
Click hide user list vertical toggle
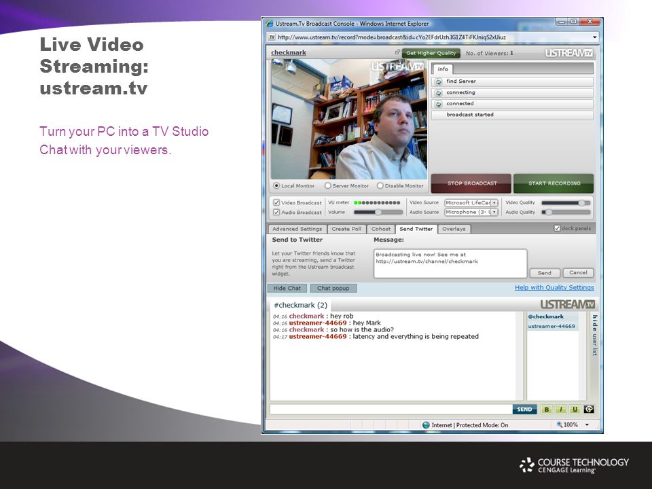(595, 335)
